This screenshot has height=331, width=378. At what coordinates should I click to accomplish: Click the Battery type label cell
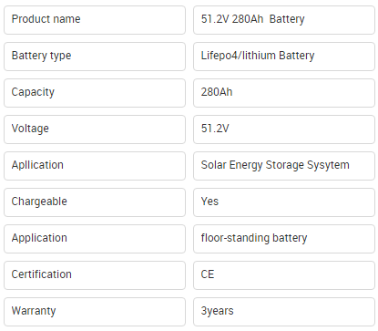(x=95, y=57)
